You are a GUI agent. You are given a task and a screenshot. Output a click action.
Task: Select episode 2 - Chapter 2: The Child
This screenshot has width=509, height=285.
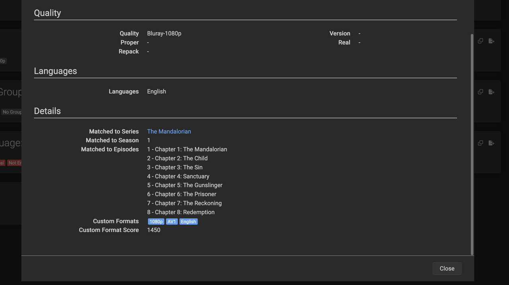coord(177,158)
